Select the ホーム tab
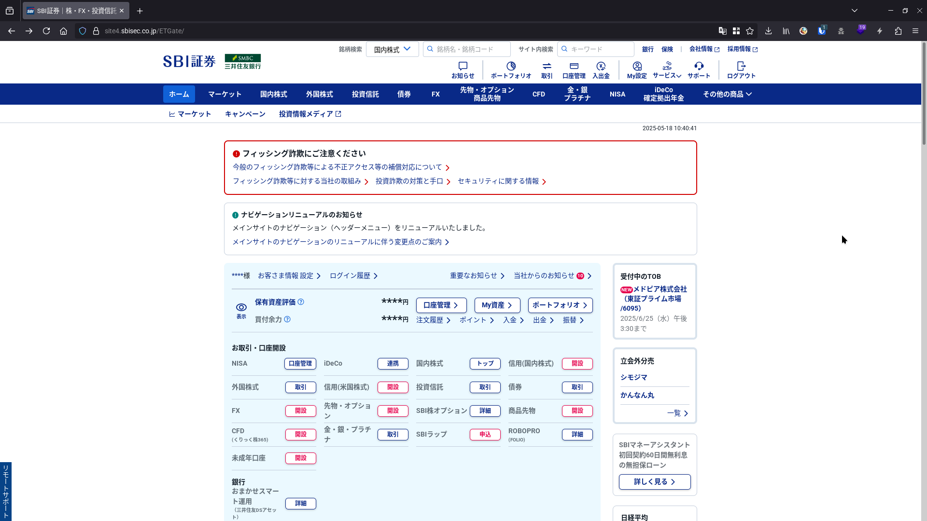 pos(179,94)
